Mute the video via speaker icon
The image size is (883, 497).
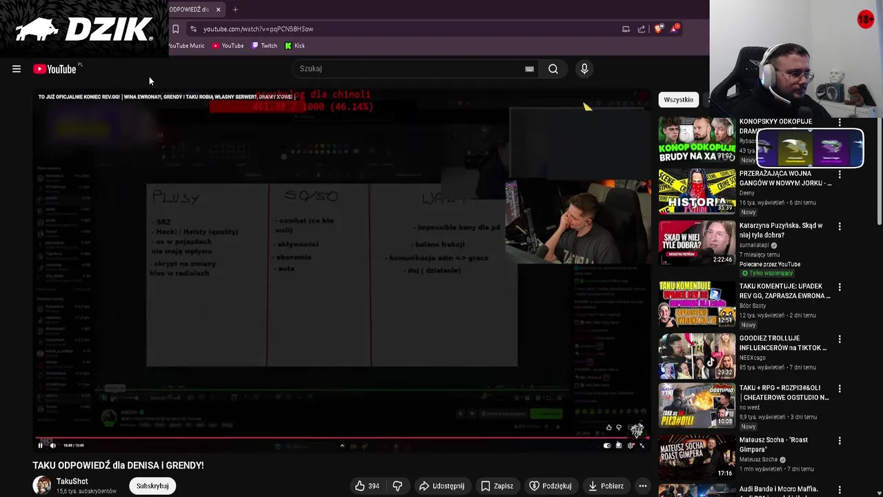pos(52,445)
